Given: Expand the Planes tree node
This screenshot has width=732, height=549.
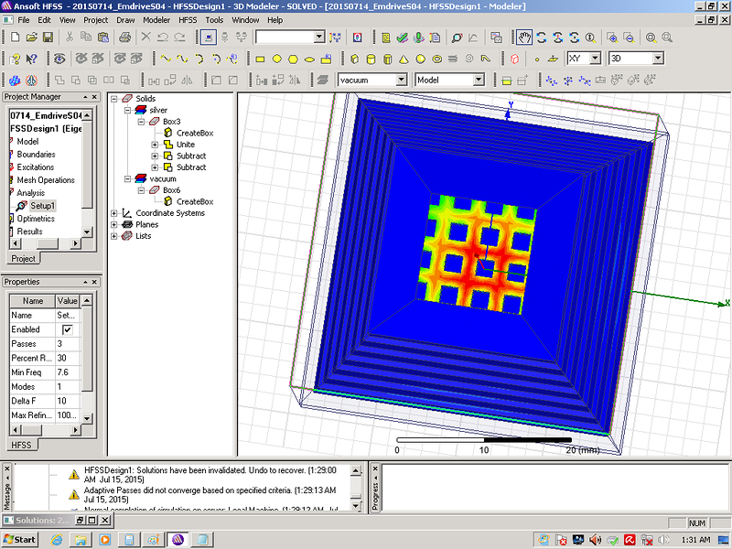Looking at the screenshot, I should [x=114, y=224].
